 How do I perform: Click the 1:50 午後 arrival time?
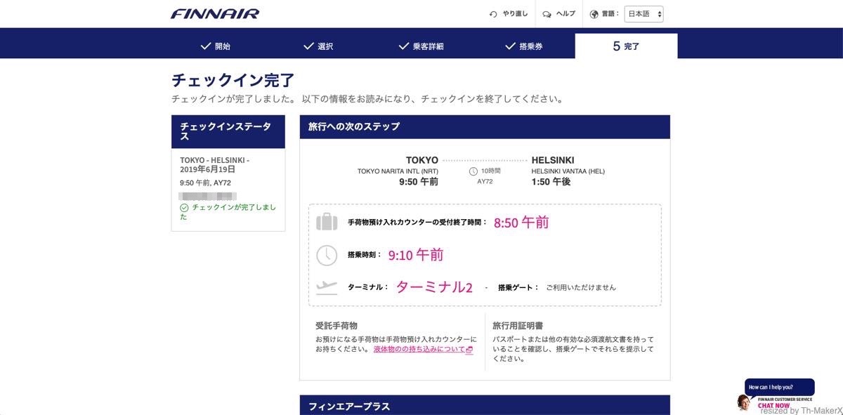551,181
